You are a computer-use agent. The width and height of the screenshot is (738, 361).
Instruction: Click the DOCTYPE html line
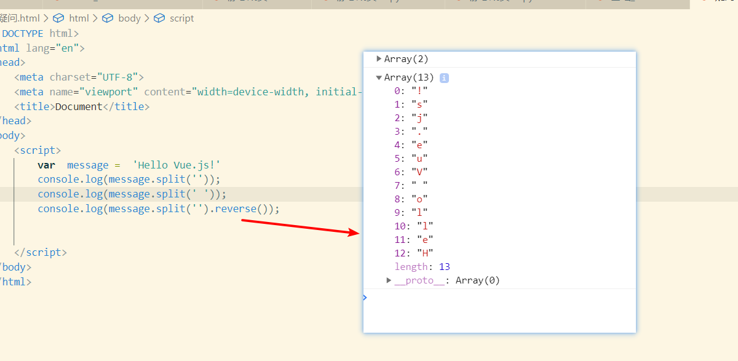click(x=39, y=33)
